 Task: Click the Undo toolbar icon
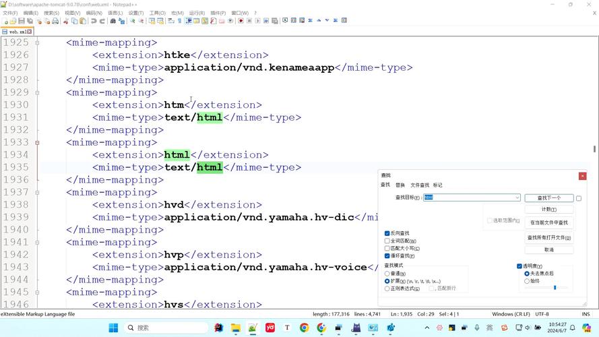94,21
